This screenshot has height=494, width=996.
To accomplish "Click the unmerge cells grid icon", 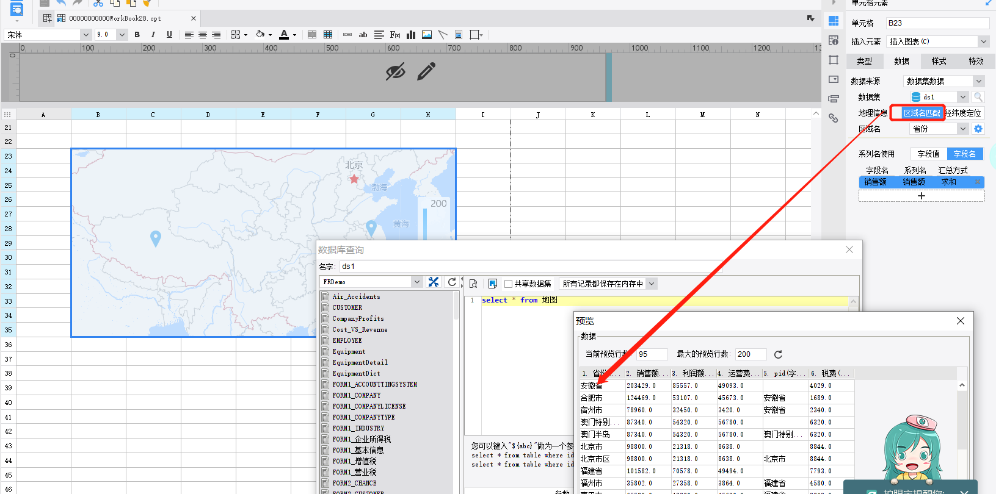I will pyautogui.click(x=328, y=35).
